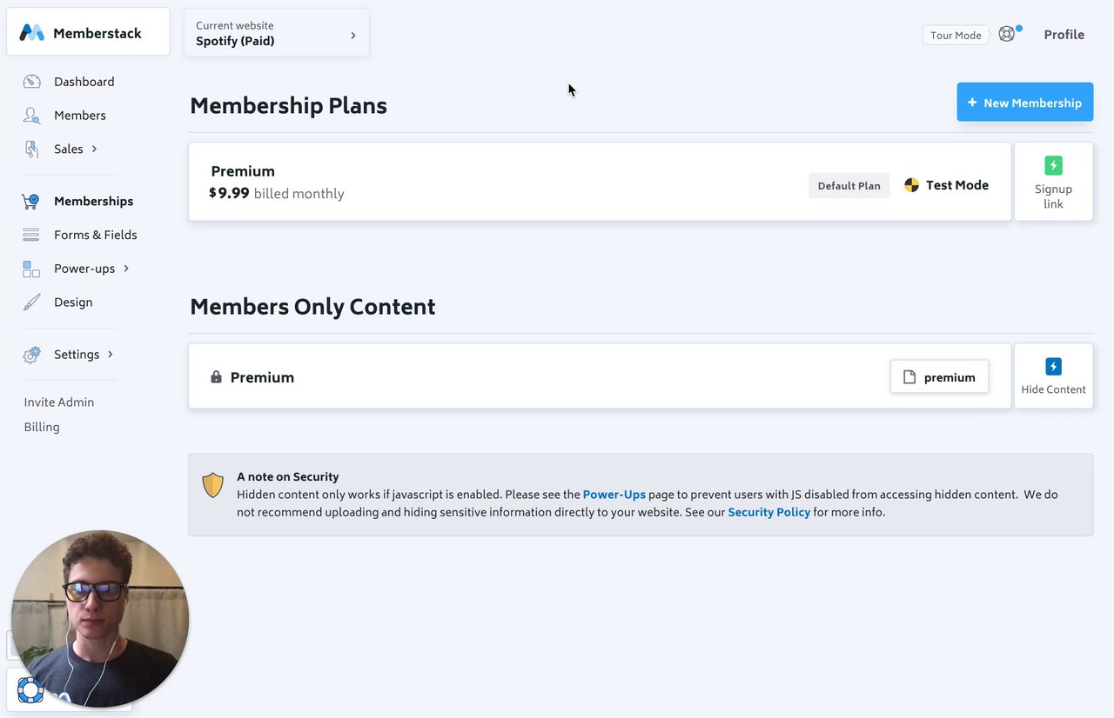
Task: Expand the Sales submenu chevron
Action: coord(94,149)
